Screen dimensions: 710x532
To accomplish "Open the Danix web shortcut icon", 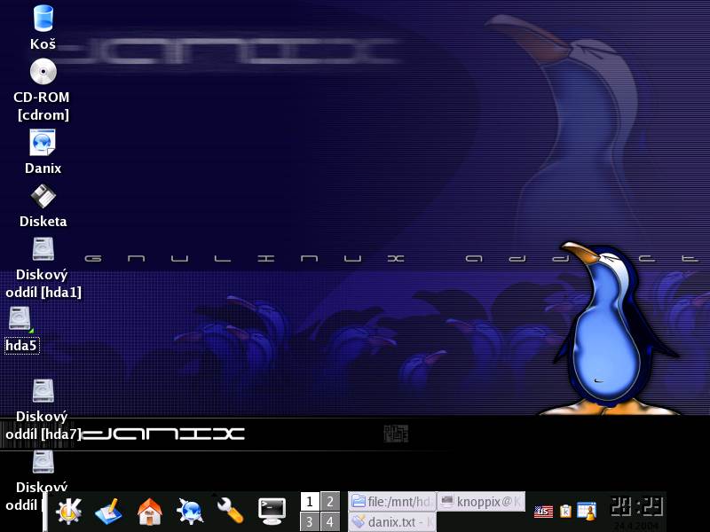I will 43,143.
